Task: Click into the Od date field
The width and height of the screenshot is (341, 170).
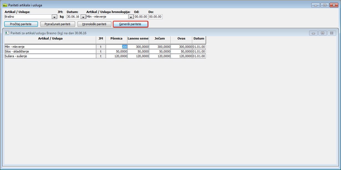Action: pyautogui.click(x=141, y=17)
